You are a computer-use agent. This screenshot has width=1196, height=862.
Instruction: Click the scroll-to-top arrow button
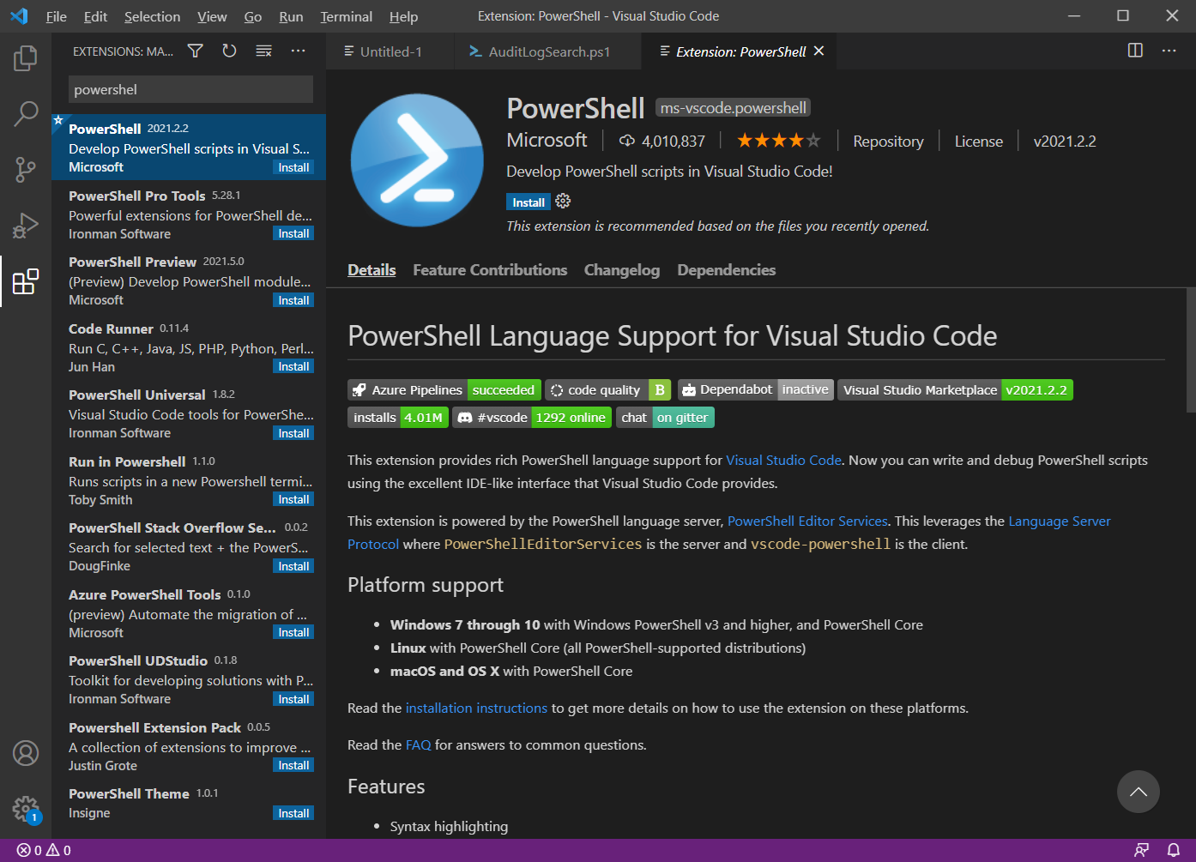click(x=1139, y=792)
